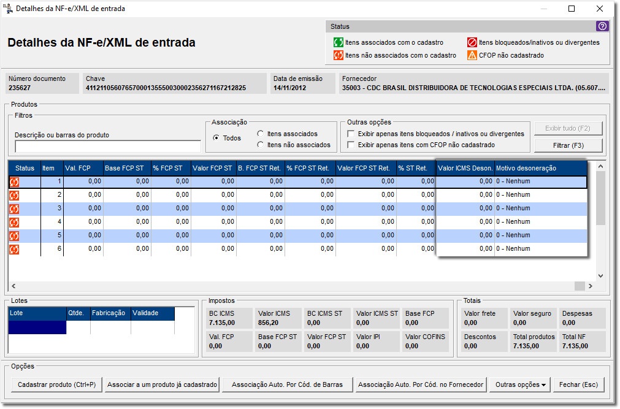Click the 'Qtde.' column header in Lotes
Screen dimensions: 620x409
[x=78, y=313]
